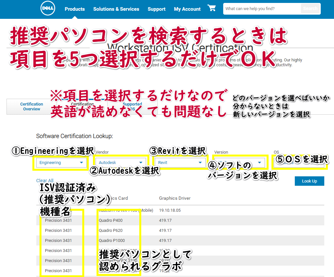Select the Quadro P1000 graphics card cell

(112, 241)
